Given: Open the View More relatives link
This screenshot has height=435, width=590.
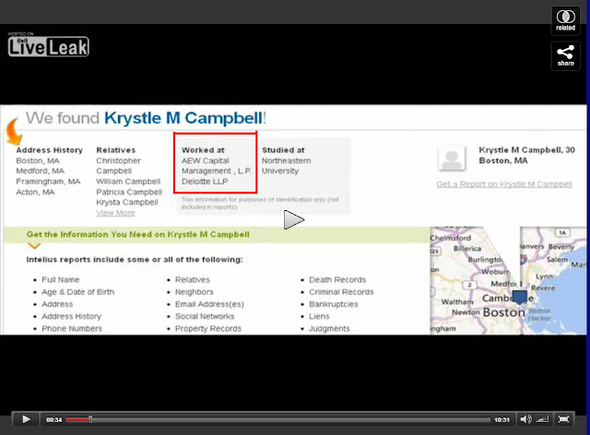Looking at the screenshot, I should pos(115,213).
